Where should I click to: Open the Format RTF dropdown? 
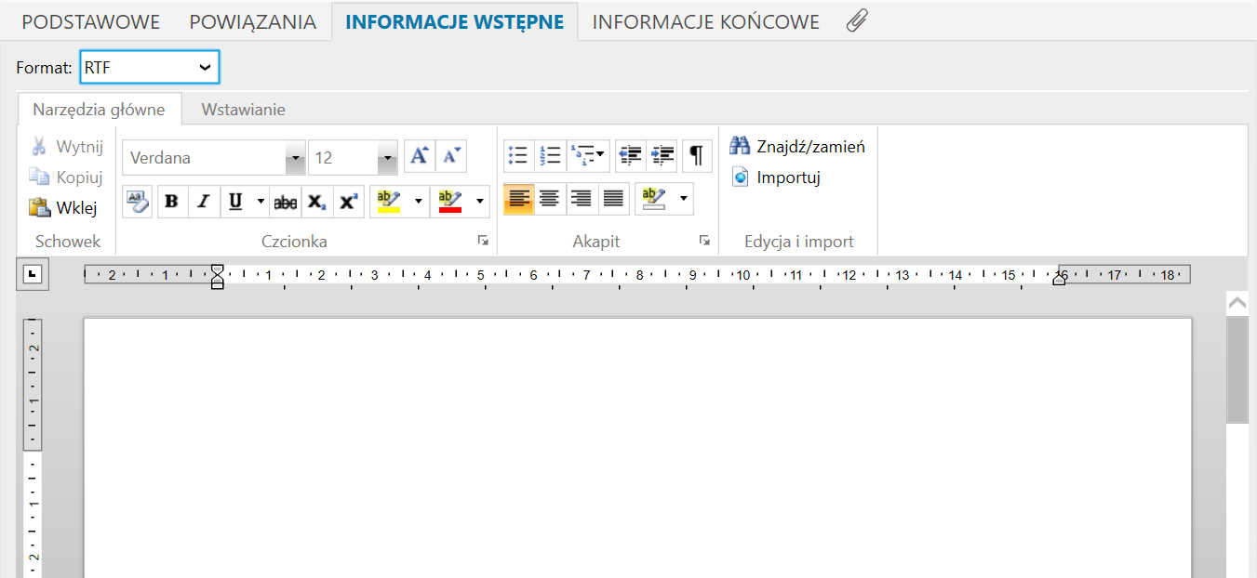point(150,67)
